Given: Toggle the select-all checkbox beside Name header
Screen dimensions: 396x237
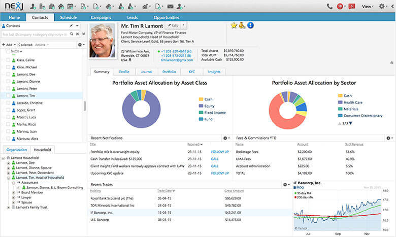Looking at the screenshot, I should [8, 51].
